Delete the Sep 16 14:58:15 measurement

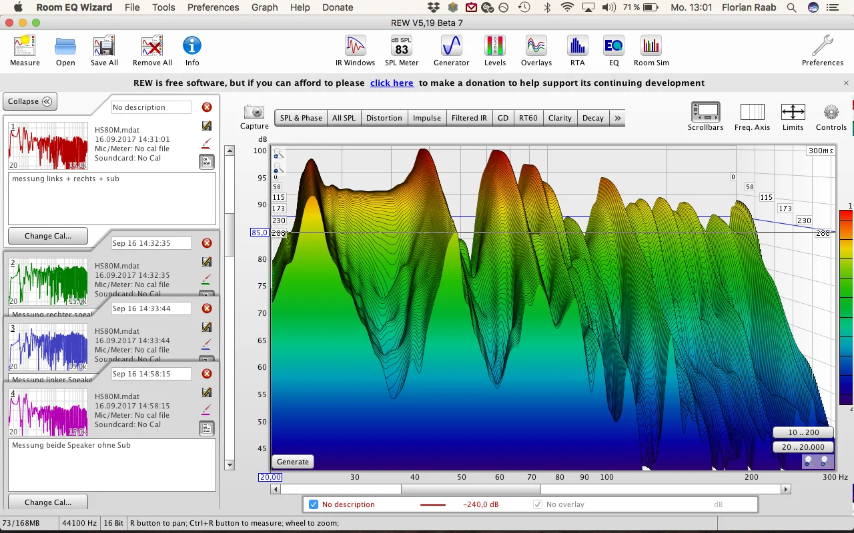pyautogui.click(x=207, y=374)
